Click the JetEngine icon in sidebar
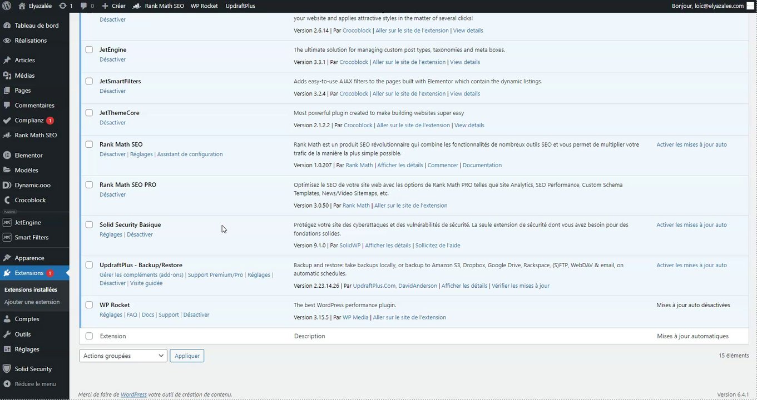This screenshot has height=400, width=757. [x=7, y=222]
